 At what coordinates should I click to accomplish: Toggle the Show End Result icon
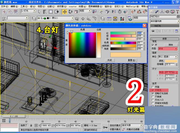coord(159,31)
